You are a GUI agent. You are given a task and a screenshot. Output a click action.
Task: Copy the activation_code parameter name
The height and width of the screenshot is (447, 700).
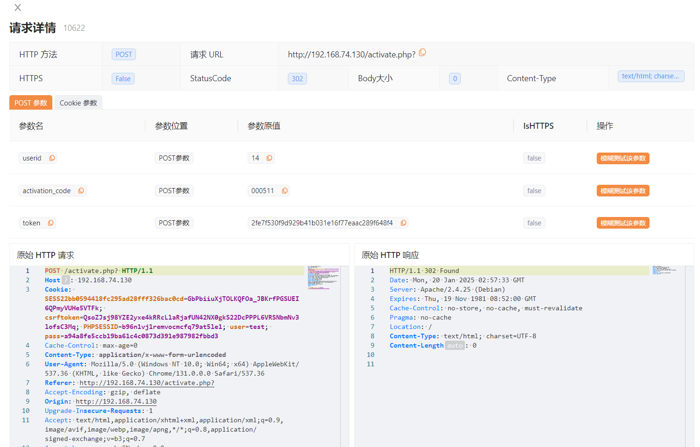coord(81,191)
